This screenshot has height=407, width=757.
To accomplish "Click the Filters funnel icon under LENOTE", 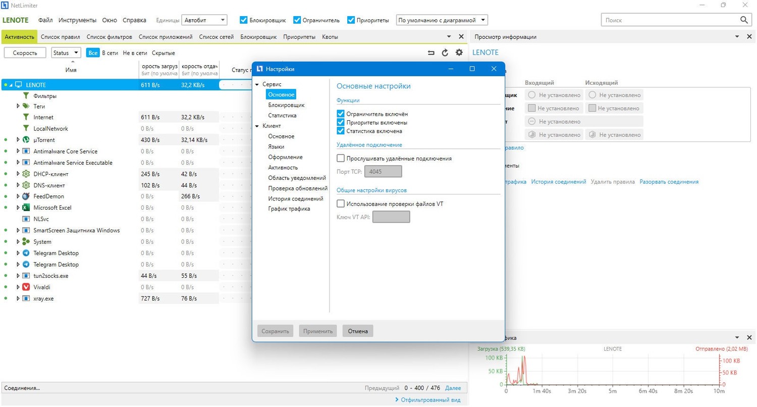I will pyautogui.click(x=26, y=96).
